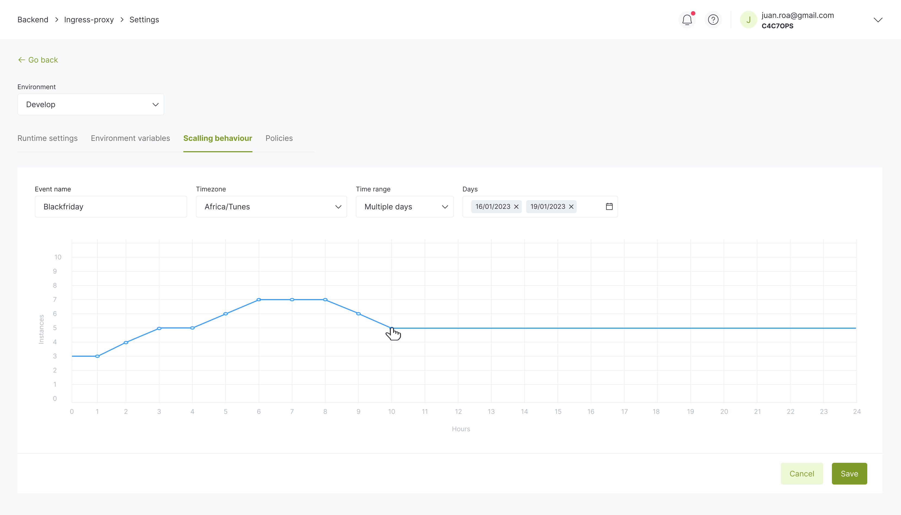Select chart point at hour 8

pyautogui.click(x=325, y=300)
